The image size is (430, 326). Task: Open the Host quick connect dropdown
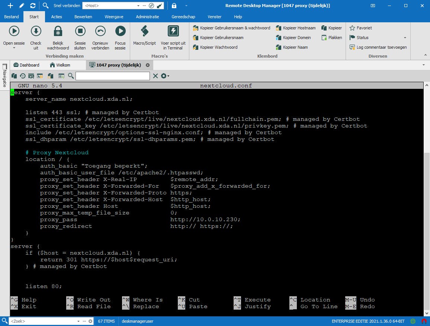pos(138,6)
